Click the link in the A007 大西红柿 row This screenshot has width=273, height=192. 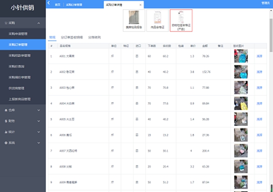pyautogui.click(x=259, y=150)
